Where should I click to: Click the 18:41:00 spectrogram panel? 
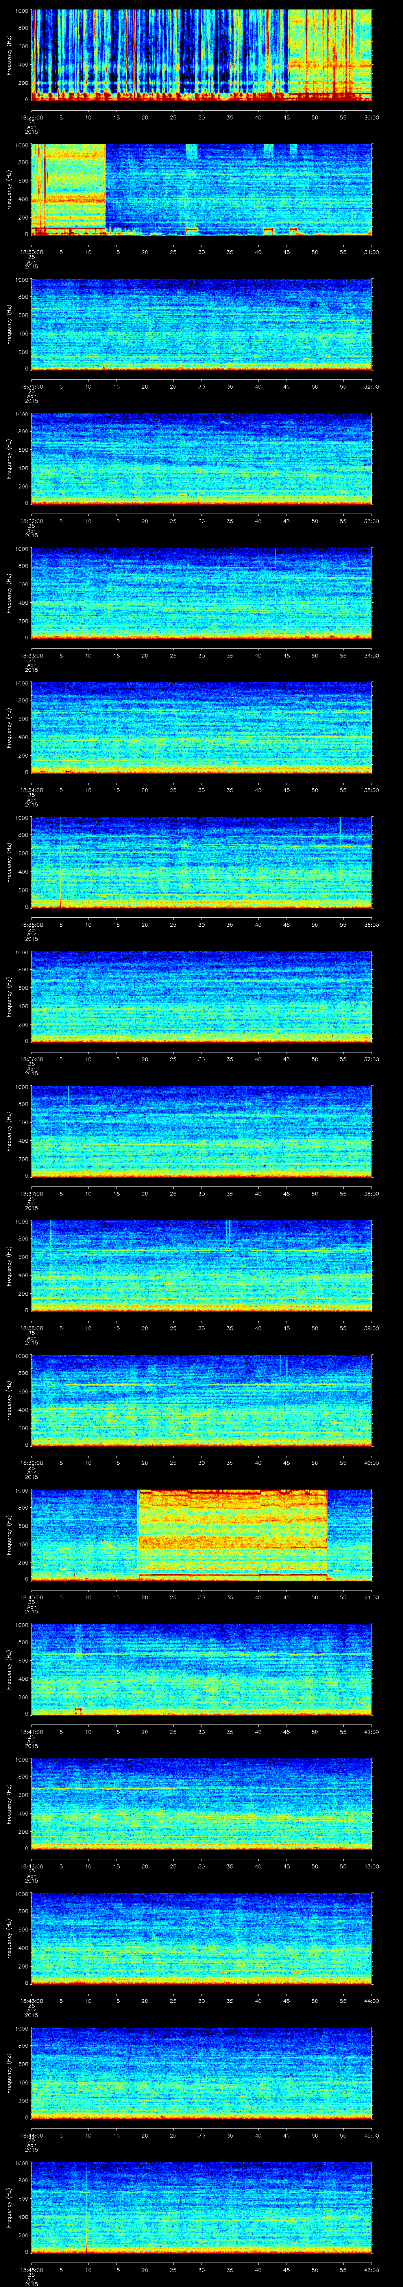coord(202,1671)
